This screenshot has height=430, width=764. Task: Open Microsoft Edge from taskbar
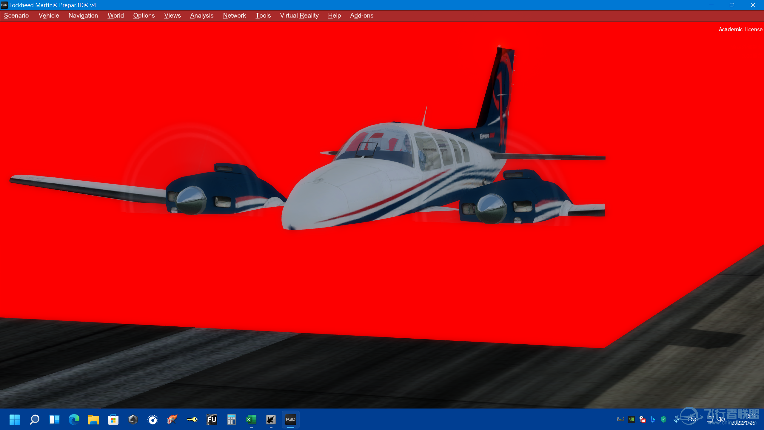pyautogui.click(x=74, y=420)
